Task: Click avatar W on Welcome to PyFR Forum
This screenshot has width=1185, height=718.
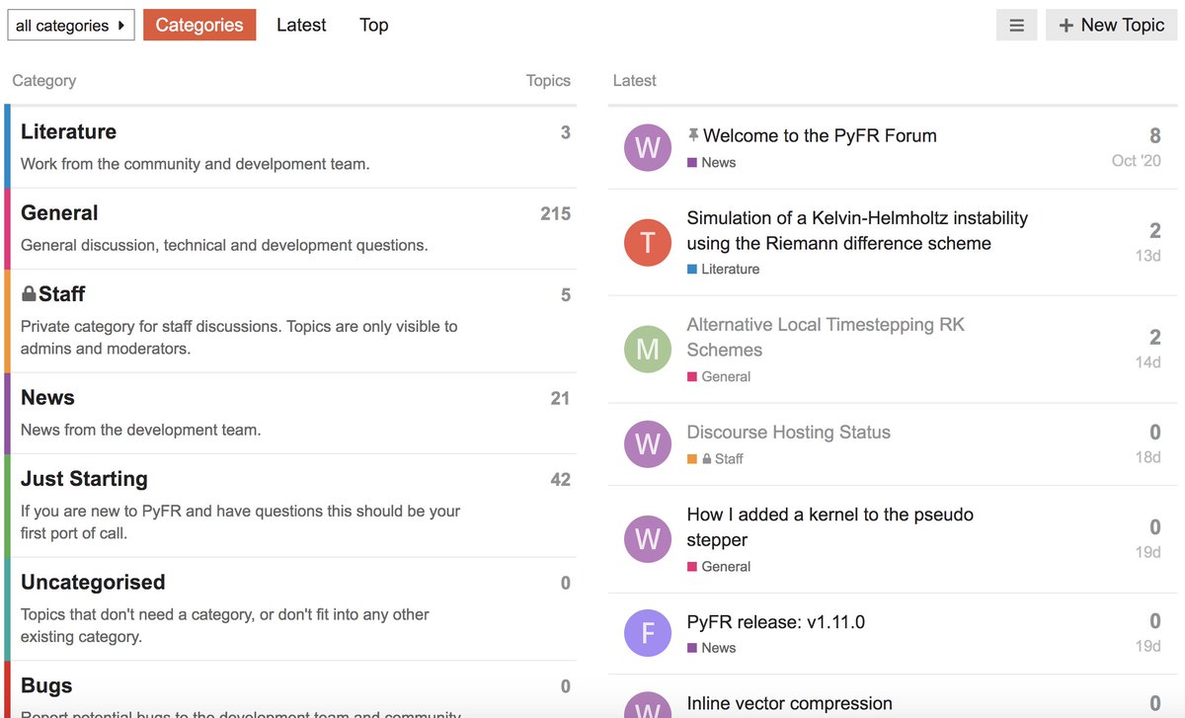Action: [648, 148]
